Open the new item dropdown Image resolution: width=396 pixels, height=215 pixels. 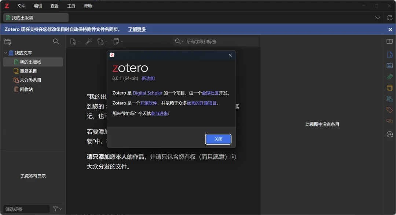(74, 41)
